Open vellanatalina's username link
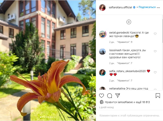163x121 pixels. pos(117,88)
